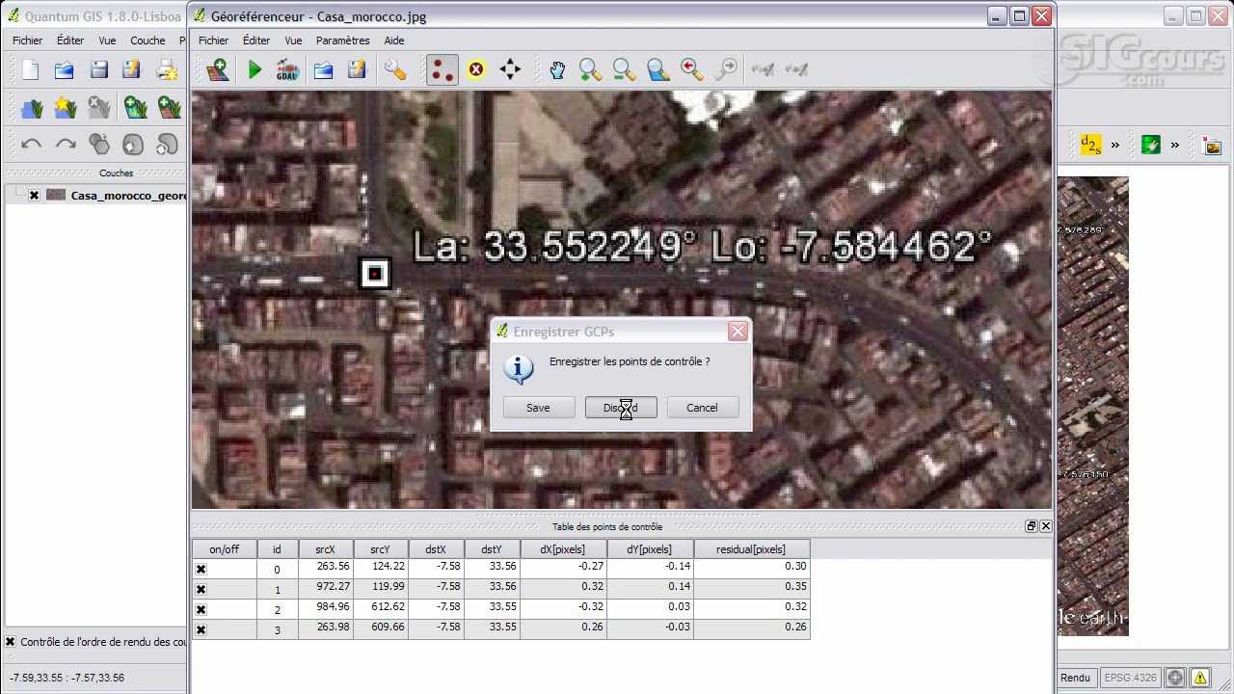Start georeferencing with the green play icon
The height and width of the screenshot is (694, 1234).
click(x=255, y=69)
